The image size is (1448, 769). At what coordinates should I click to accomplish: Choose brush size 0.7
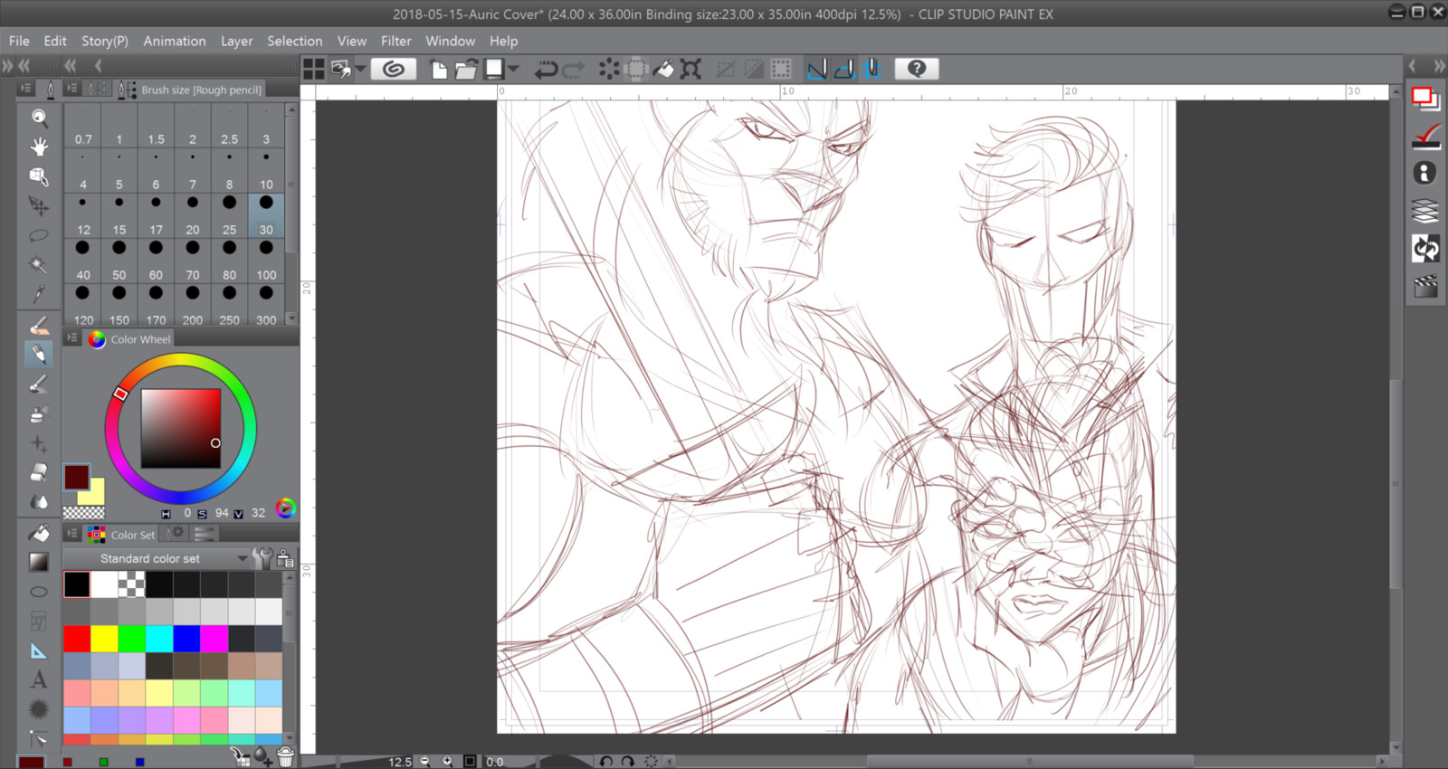pyautogui.click(x=83, y=125)
